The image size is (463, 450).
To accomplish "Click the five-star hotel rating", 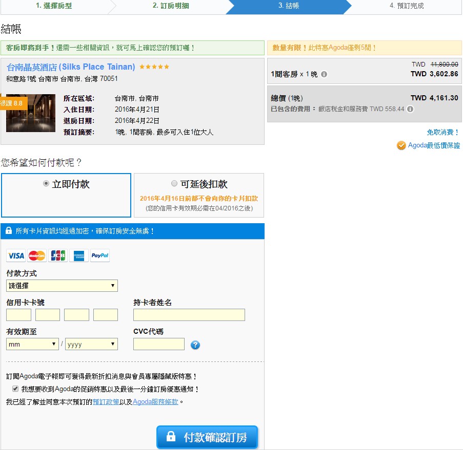I will tap(154, 67).
